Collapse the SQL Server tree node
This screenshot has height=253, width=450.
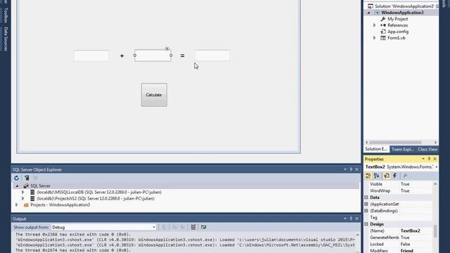(x=17, y=186)
